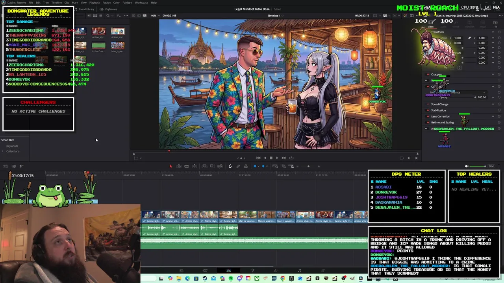Add a keyframe for Cropping

[x=493, y=74]
